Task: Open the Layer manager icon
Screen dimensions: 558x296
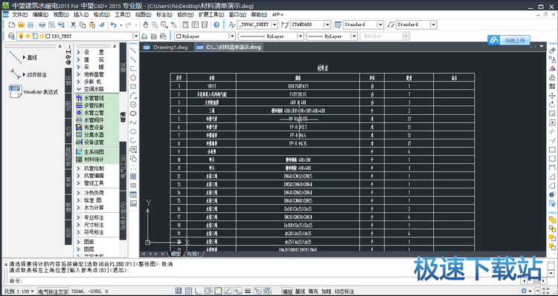Action: click(11, 36)
